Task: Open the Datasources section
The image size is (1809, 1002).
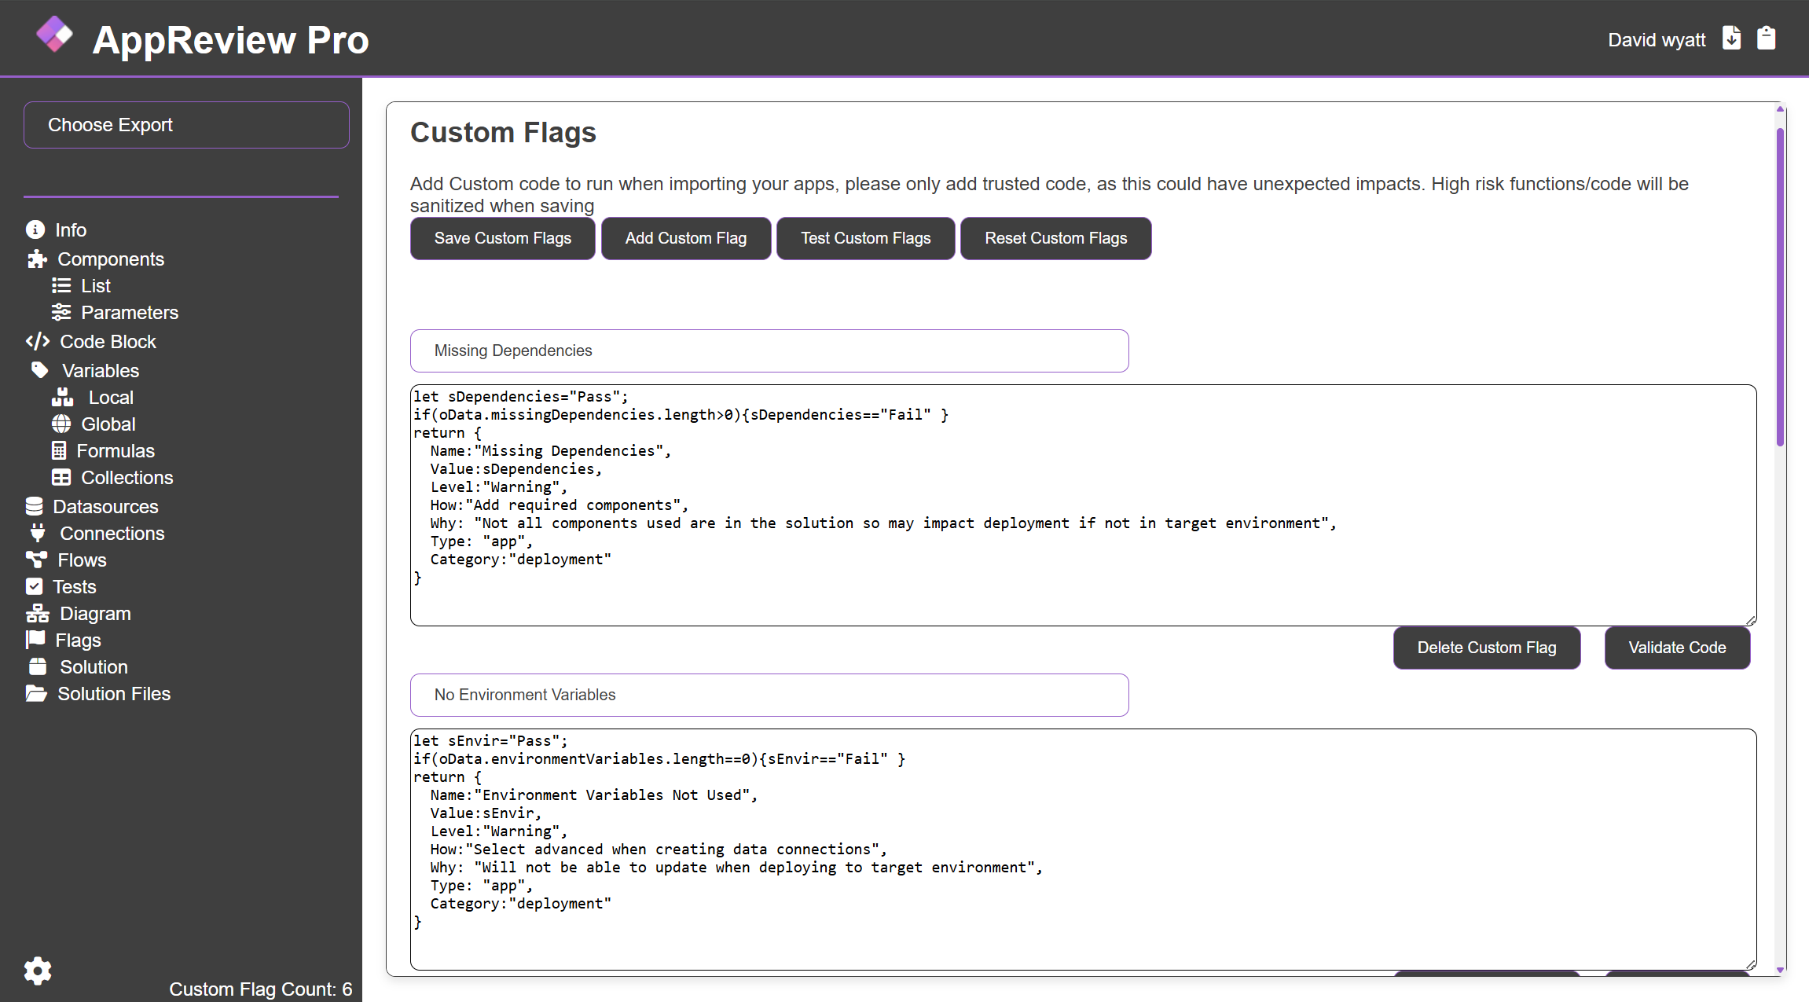Action: click(106, 506)
